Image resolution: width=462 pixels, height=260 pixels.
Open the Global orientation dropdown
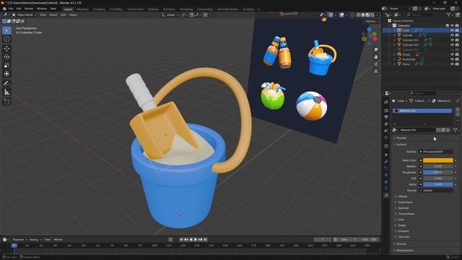pos(170,14)
